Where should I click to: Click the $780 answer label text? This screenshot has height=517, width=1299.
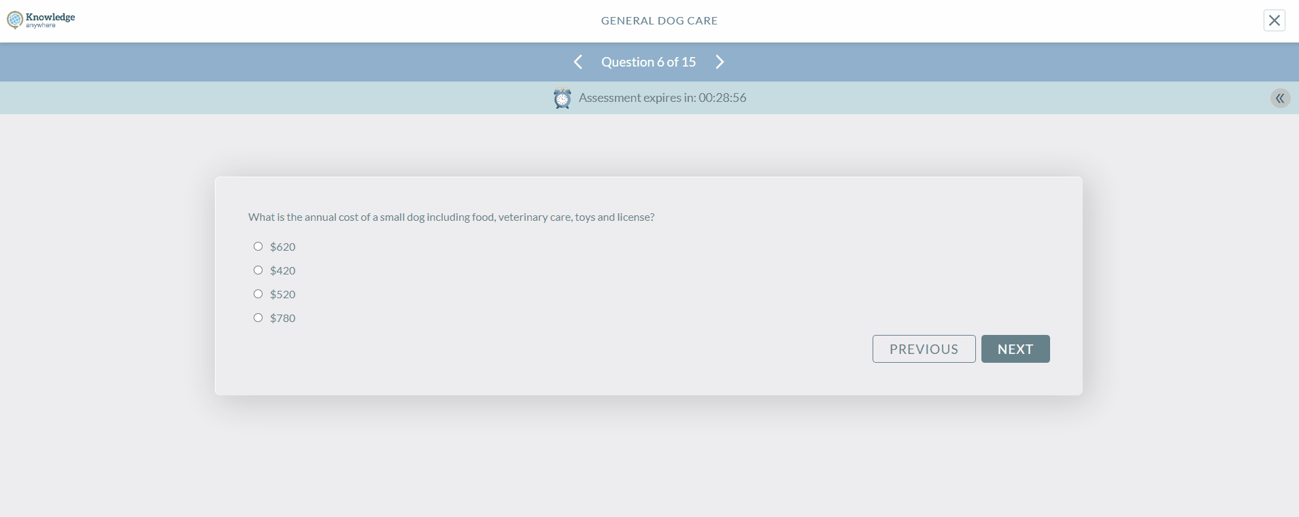[x=283, y=319]
